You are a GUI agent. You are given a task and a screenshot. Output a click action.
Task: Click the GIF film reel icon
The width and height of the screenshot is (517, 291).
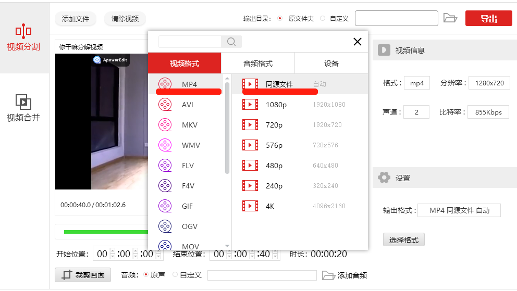[x=165, y=206]
